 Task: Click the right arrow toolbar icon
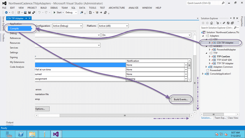click(x=101, y=13)
